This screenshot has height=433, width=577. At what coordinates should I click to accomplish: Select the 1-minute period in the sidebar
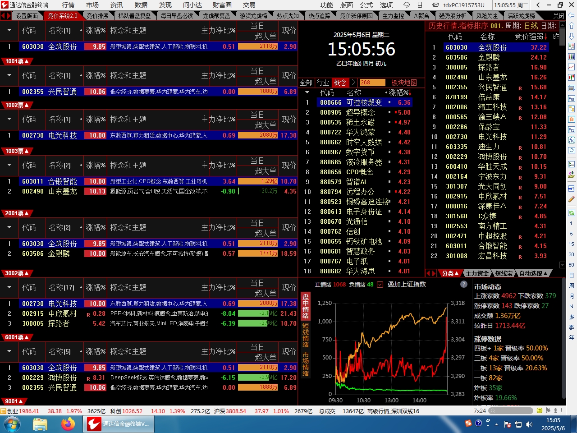click(571, 223)
